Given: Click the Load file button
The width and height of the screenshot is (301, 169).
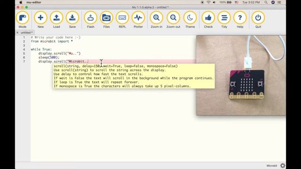Looking at the screenshot, I should [56, 20].
